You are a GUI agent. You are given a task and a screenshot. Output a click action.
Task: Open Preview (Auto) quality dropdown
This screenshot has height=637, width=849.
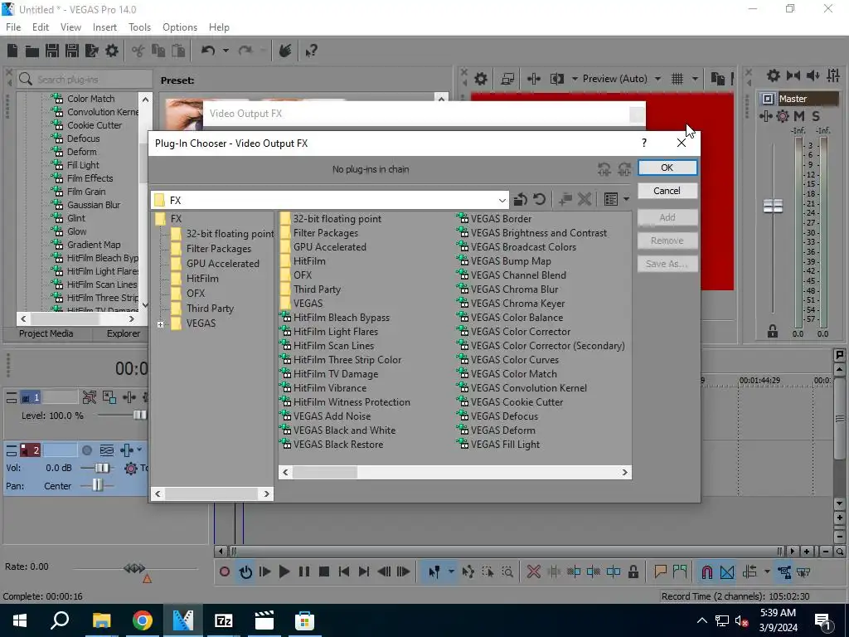click(x=657, y=79)
